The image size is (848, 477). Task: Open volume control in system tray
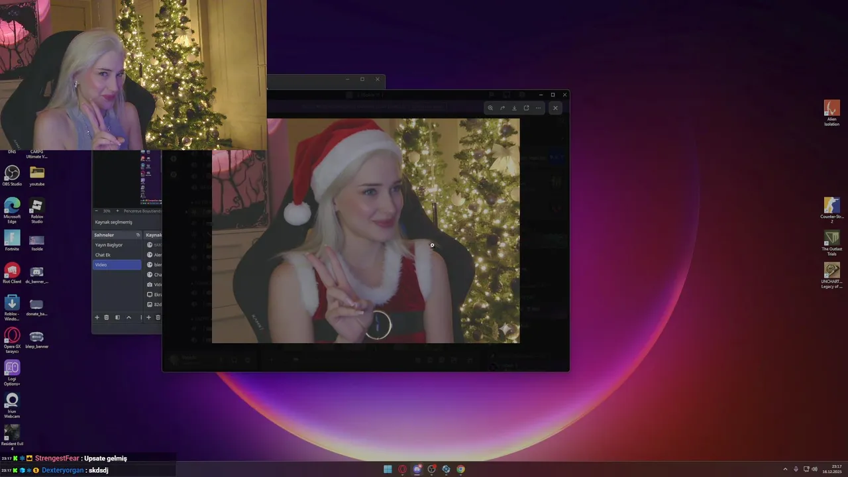[x=814, y=469]
